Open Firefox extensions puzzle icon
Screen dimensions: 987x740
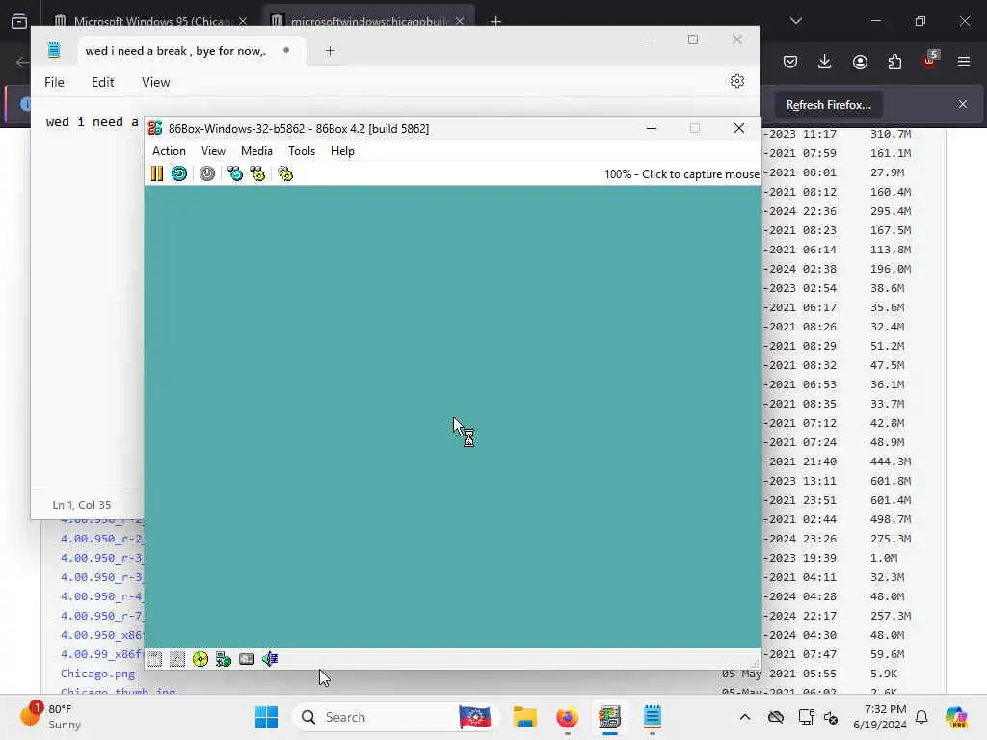click(x=894, y=62)
